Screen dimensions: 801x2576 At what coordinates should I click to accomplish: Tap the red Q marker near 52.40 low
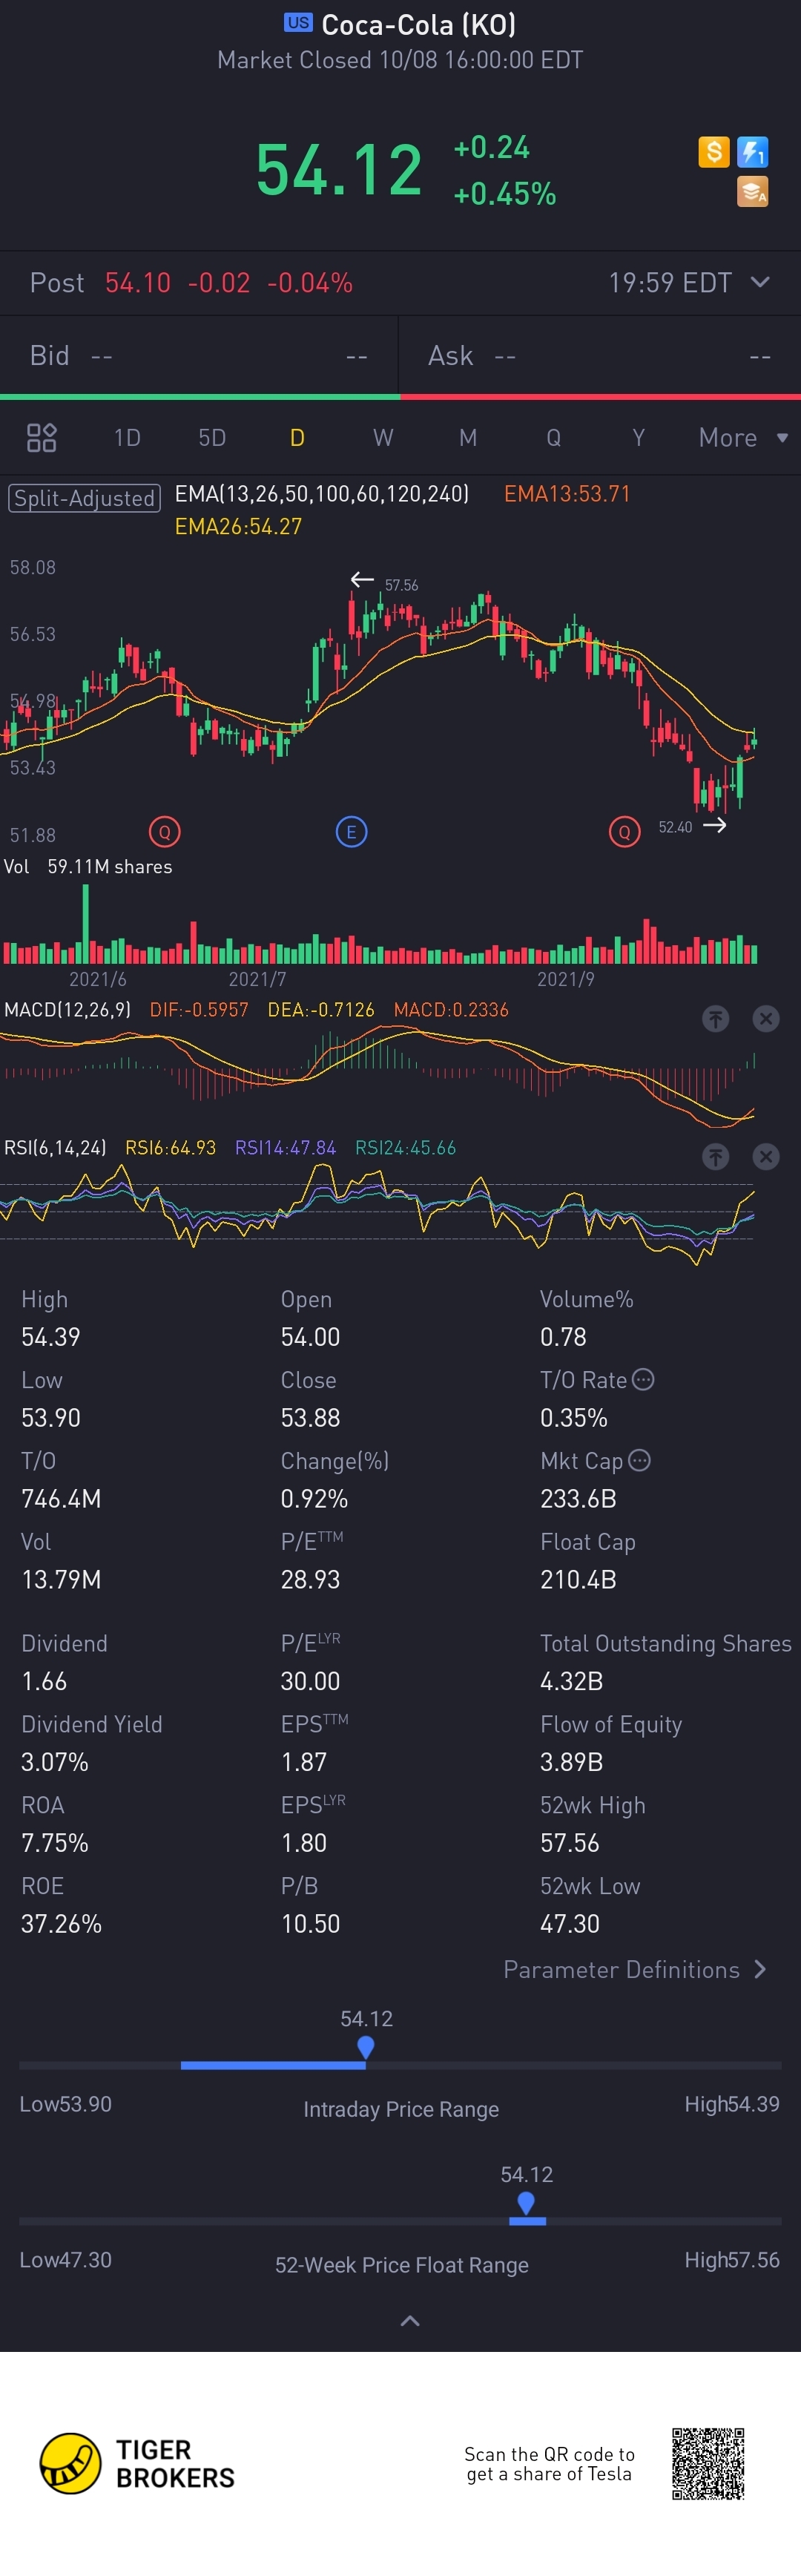(x=625, y=832)
